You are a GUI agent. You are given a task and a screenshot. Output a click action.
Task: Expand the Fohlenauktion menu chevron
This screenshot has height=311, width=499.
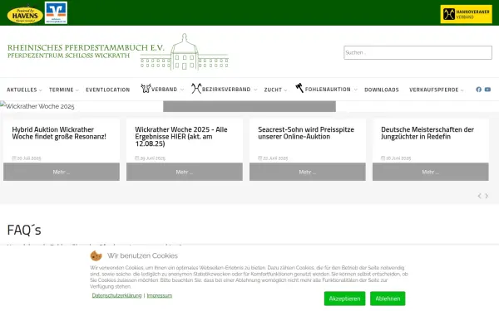coord(355,90)
